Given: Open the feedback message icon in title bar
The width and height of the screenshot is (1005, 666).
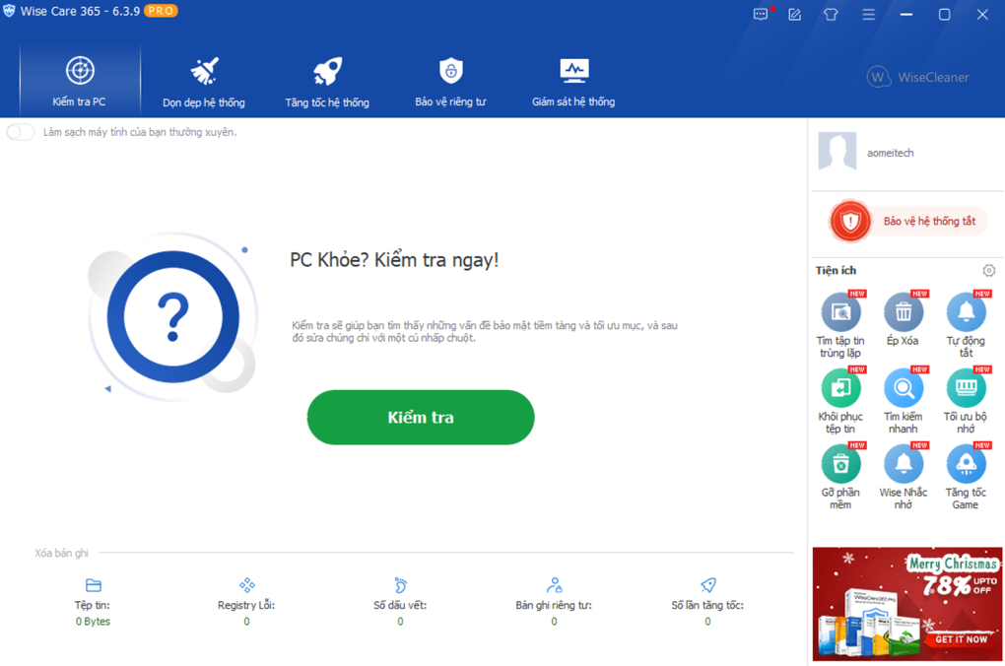Looking at the screenshot, I should (761, 14).
